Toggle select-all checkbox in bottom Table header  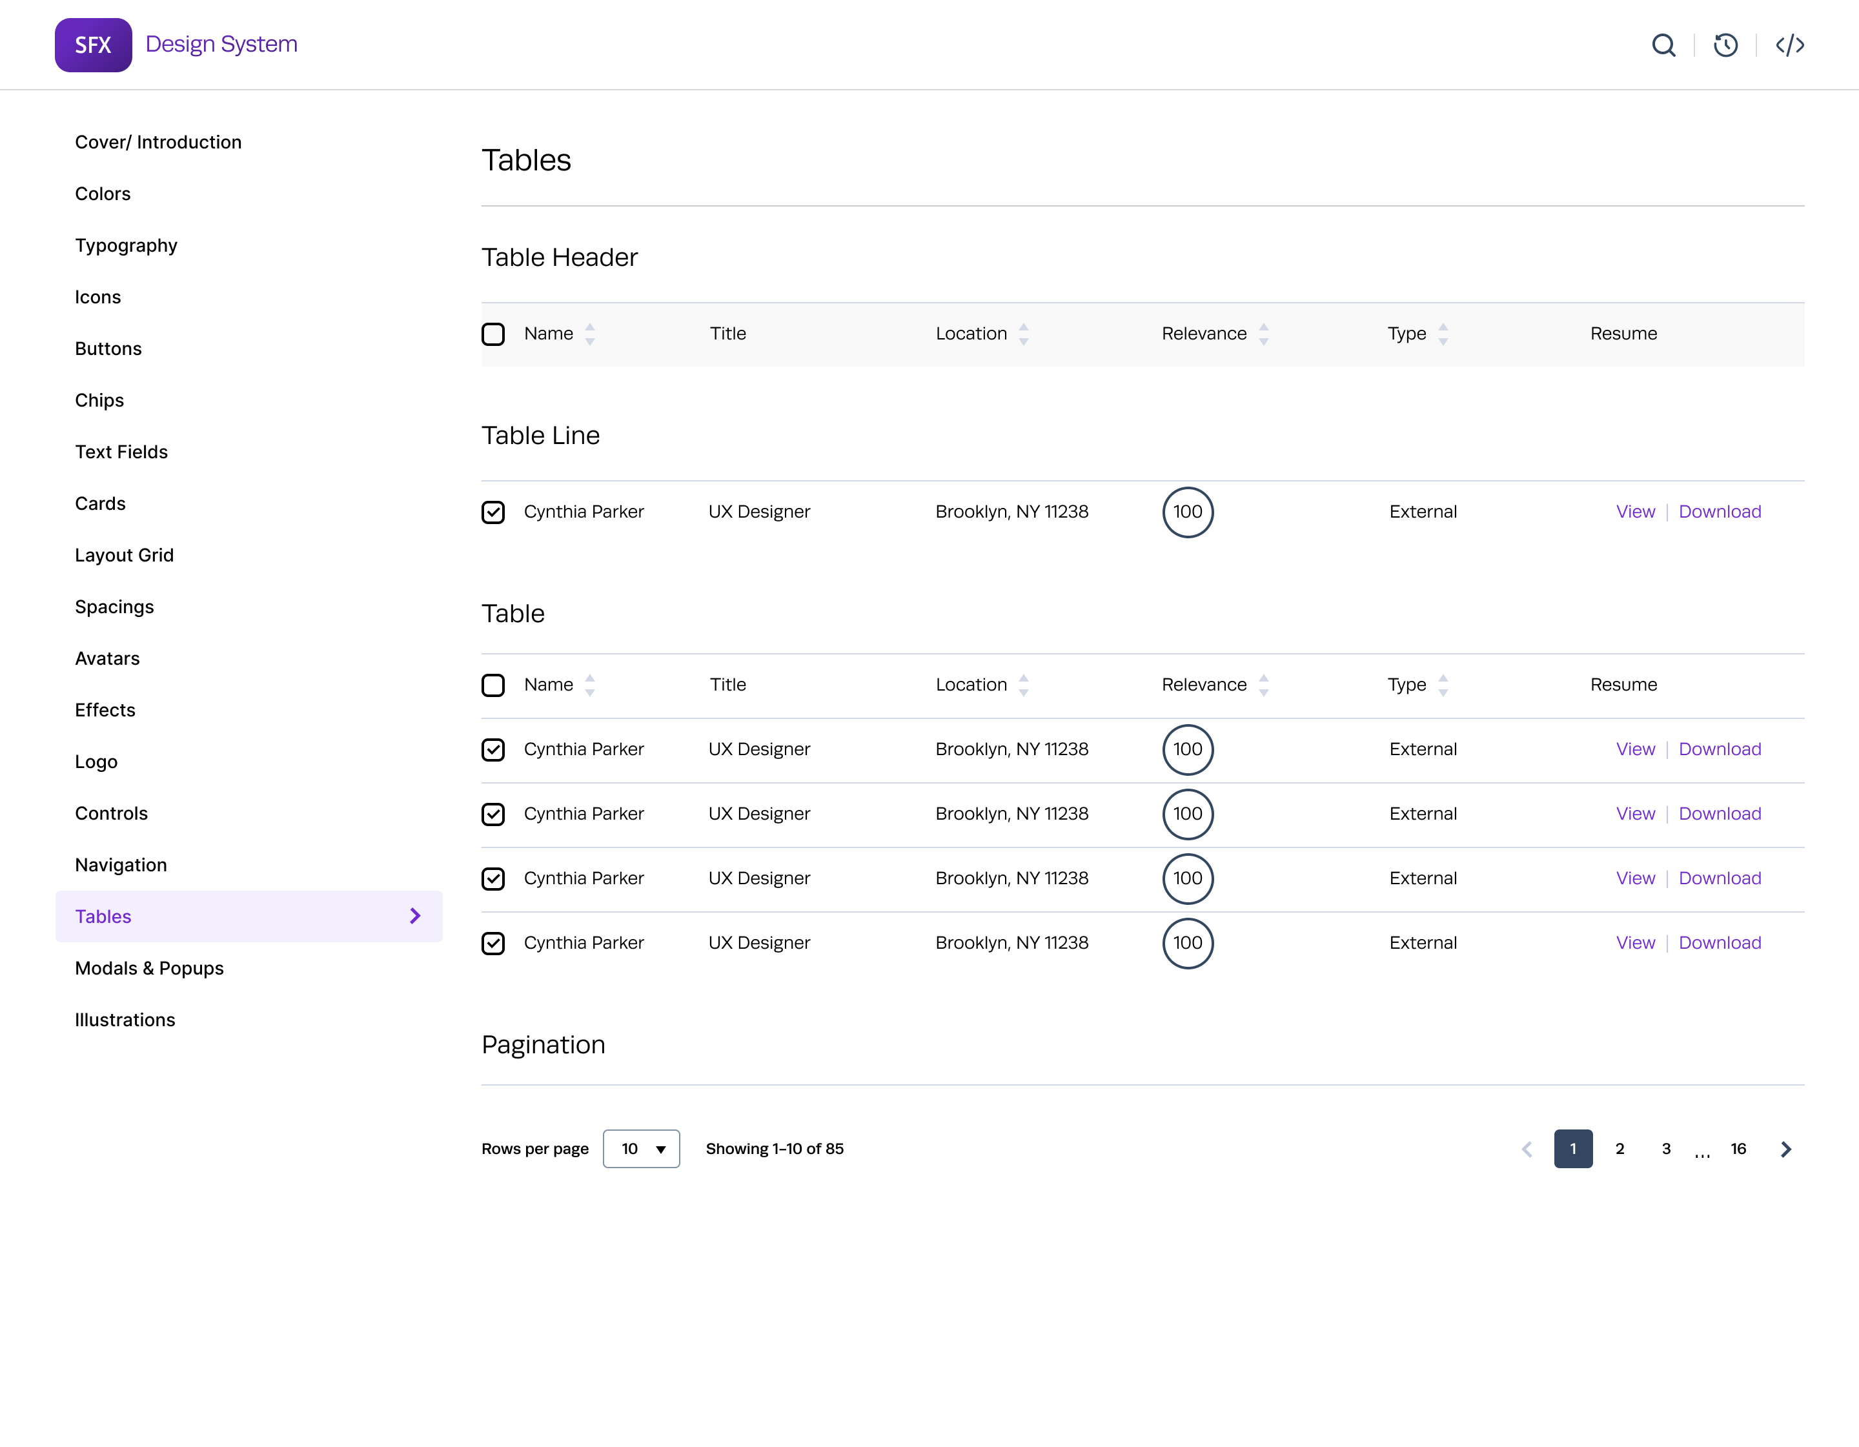click(x=493, y=685)
